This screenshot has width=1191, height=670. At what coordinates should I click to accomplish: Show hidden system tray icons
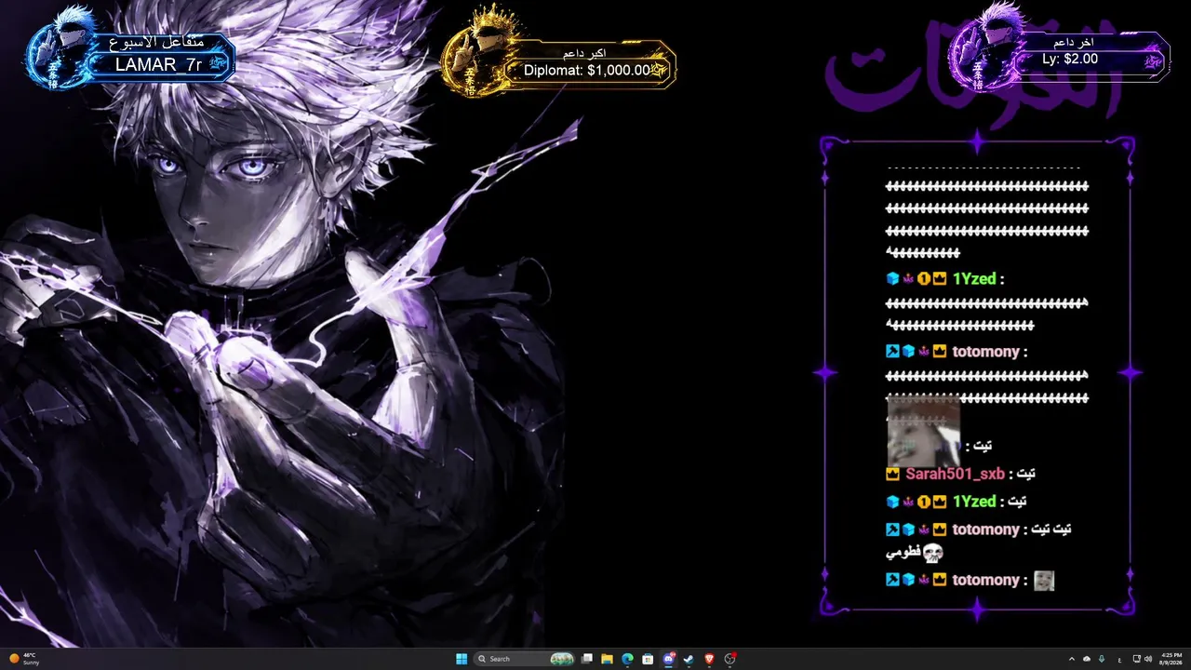tap(1071, 659)
